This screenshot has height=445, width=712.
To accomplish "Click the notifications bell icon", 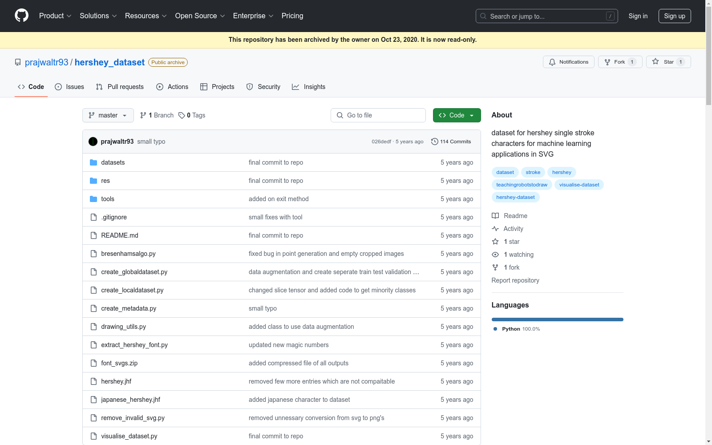I will pyautogui.click(x=552, y=62).
